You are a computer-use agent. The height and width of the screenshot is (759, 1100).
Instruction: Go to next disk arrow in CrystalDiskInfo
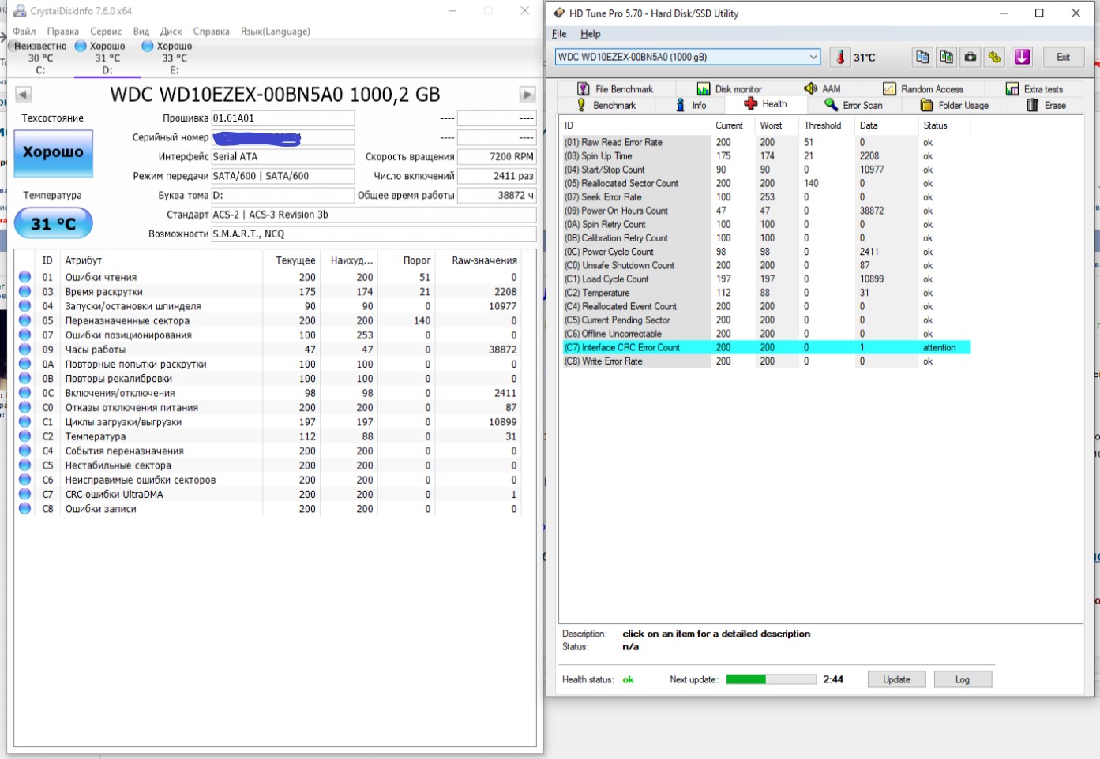point(527,95)
